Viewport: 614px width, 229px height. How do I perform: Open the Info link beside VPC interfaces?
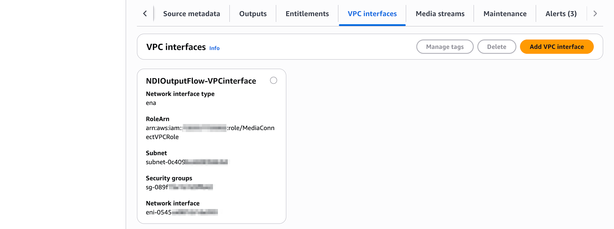point(214,48)
